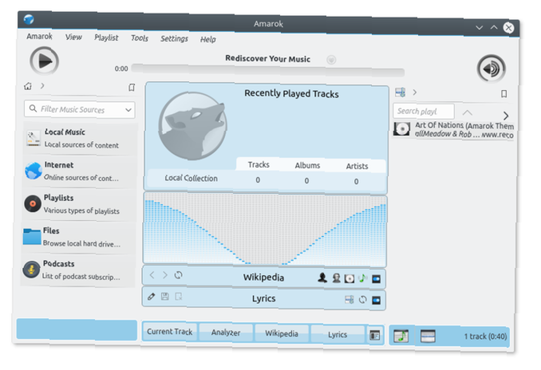The height and width of the screenshot is (370, 541).
Task: Expand playlist breadcrumb arrow
Action: pos(415,93)
